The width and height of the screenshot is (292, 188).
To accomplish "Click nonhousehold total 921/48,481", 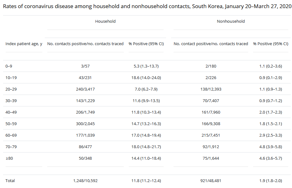I will [211, 181].
